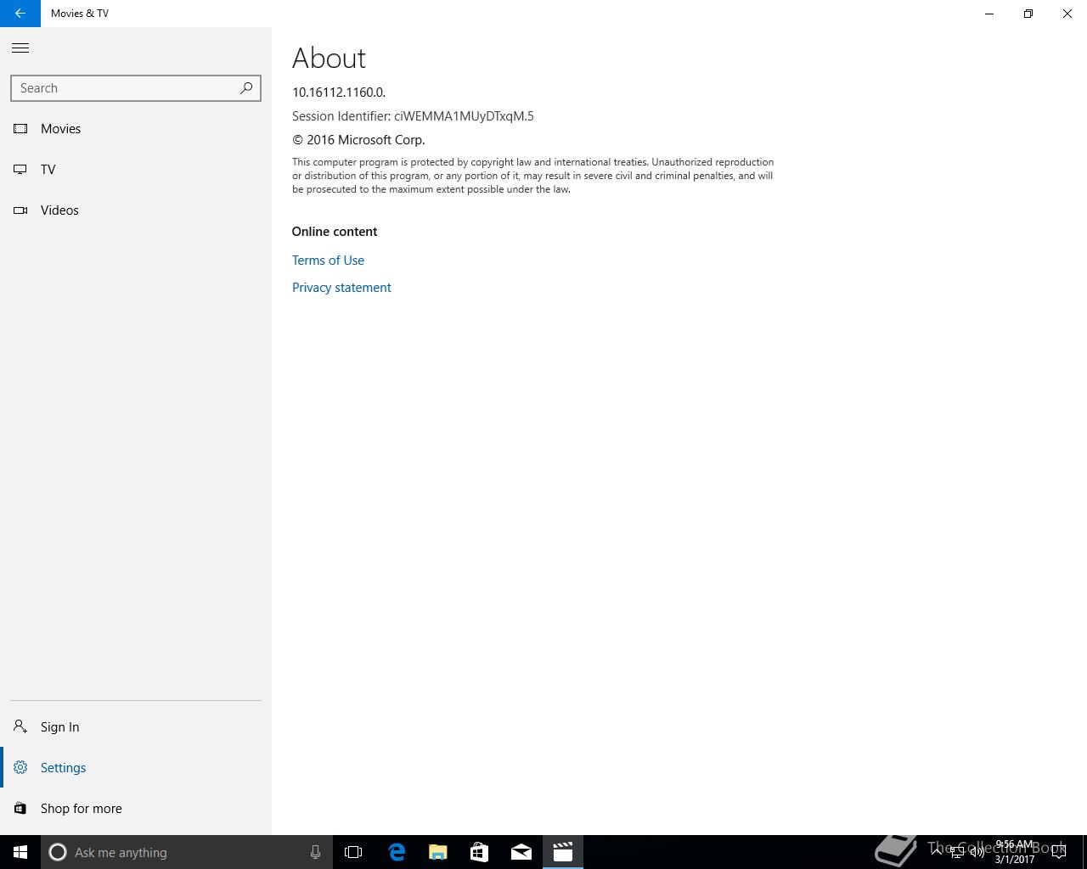Screen dimensions: 1087x869
Task: Click the About page heading
Action: (329, 58)
